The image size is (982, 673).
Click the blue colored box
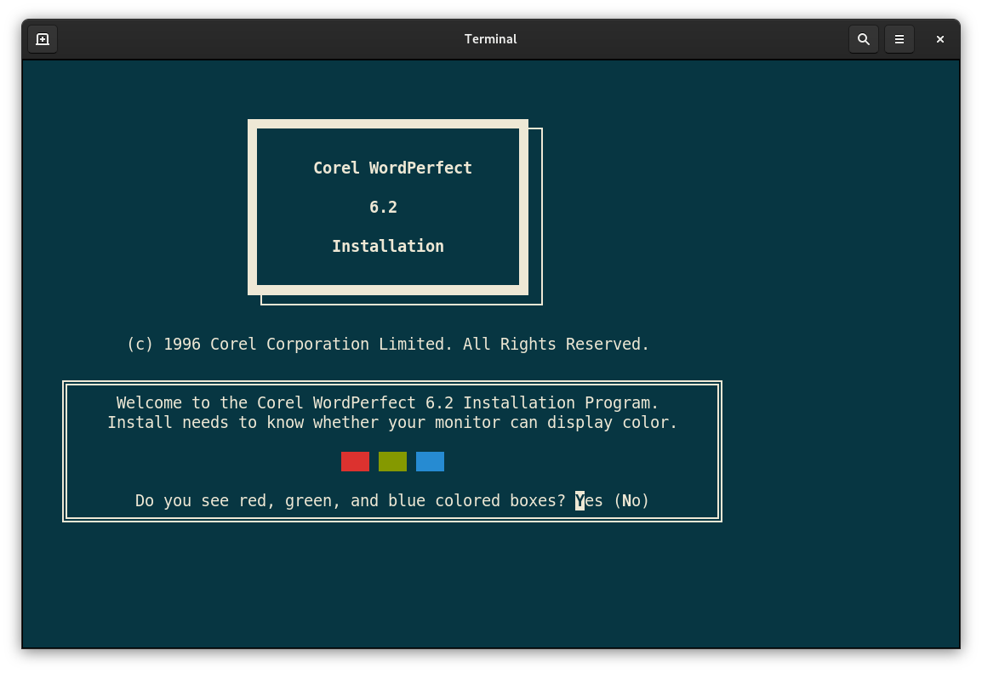[431, 461]
